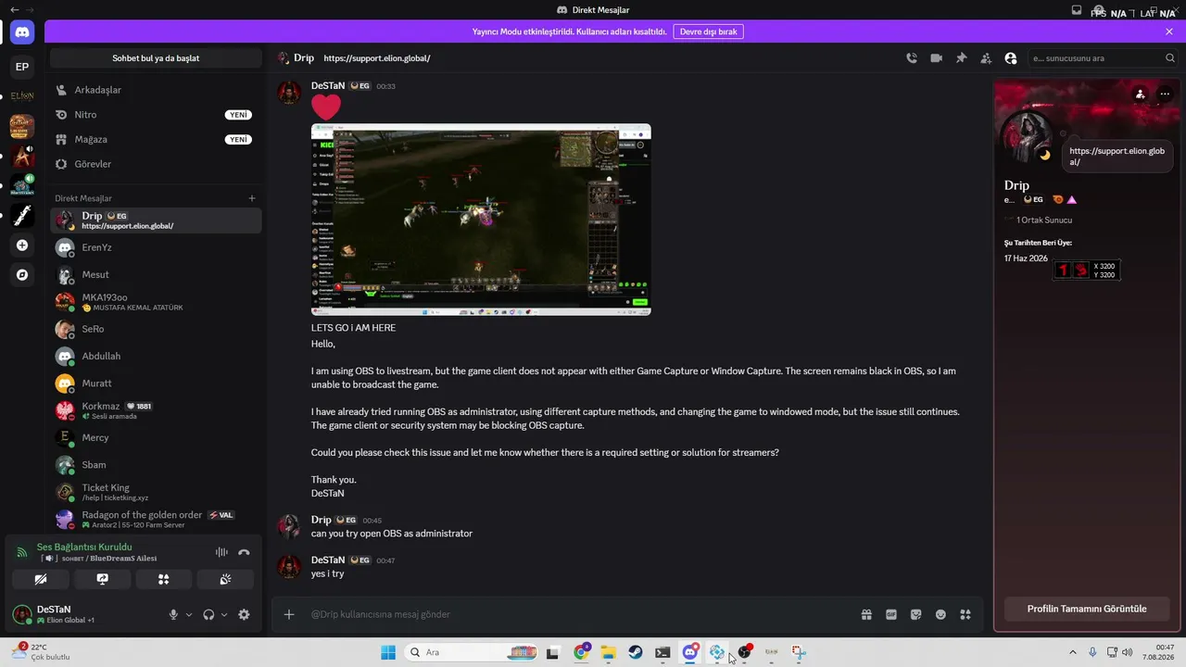Click 'Profilin Tamamını Görüntüle' button
Screen dimensions: 1186x667
coord(1087,609)
